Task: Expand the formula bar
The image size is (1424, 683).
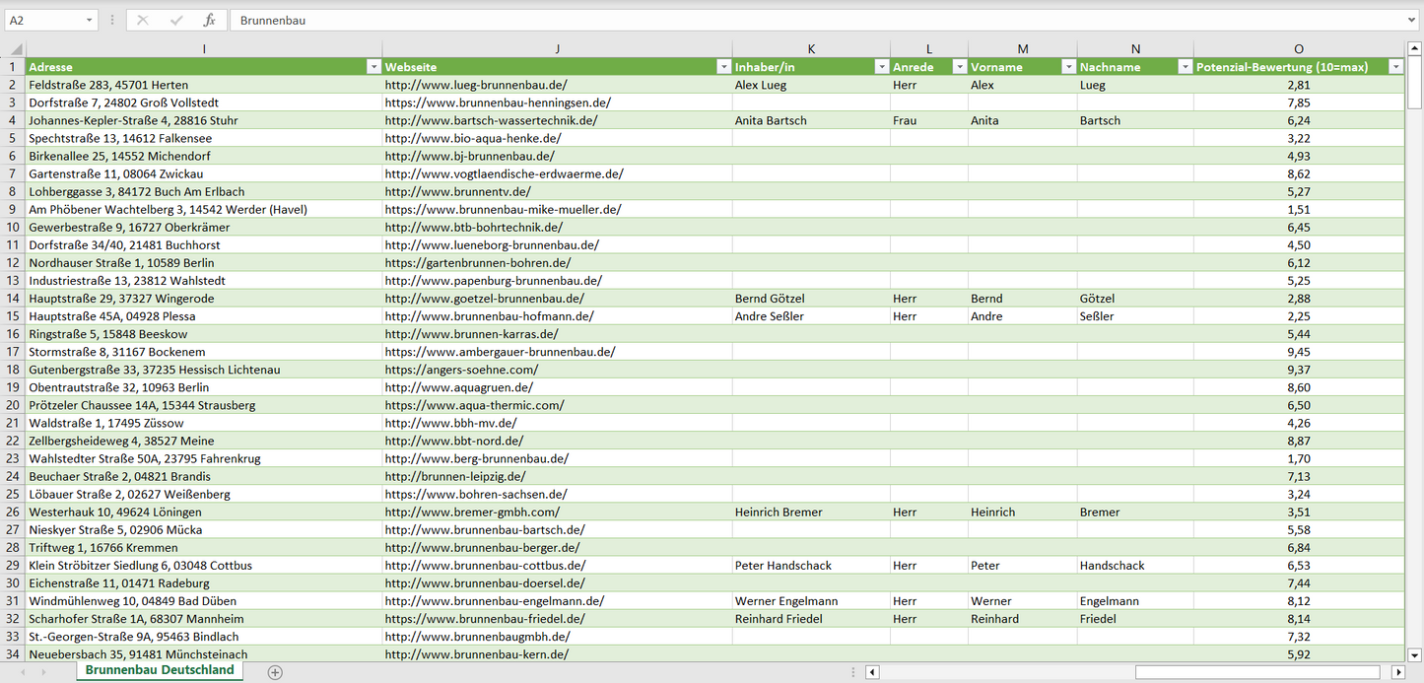Action: pos(1413,20)
